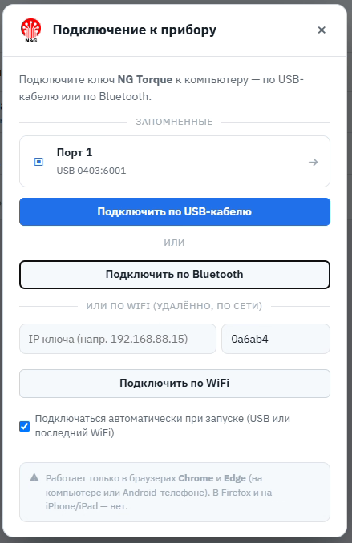Connect via USB cable button
352x543 pixels.
click(x=175, y=211)
